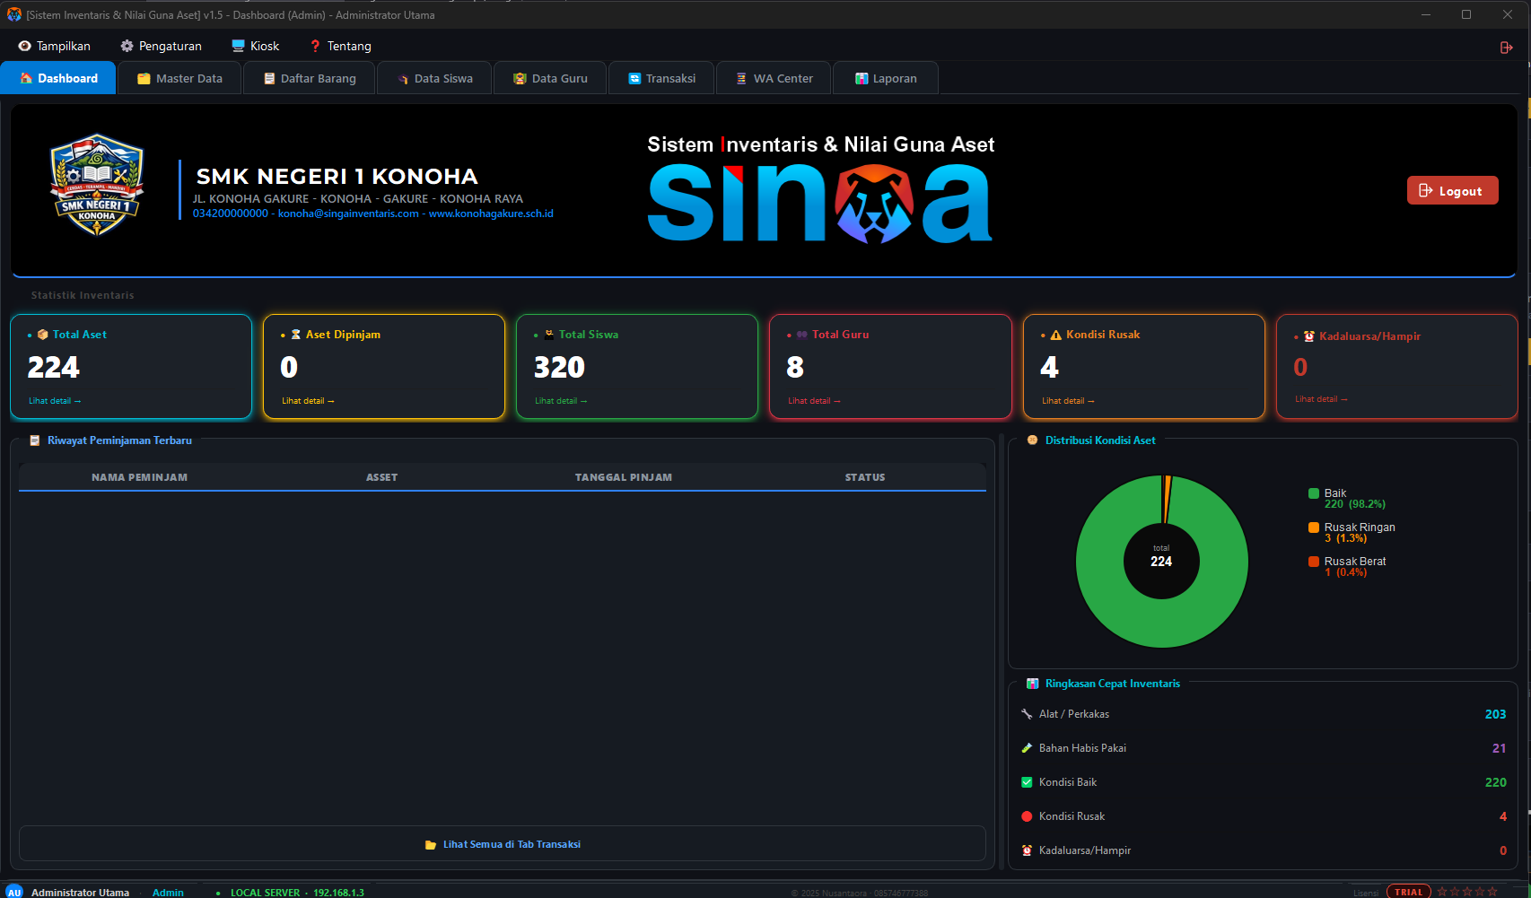Go to the Data Siswa tab

(434, 78)
